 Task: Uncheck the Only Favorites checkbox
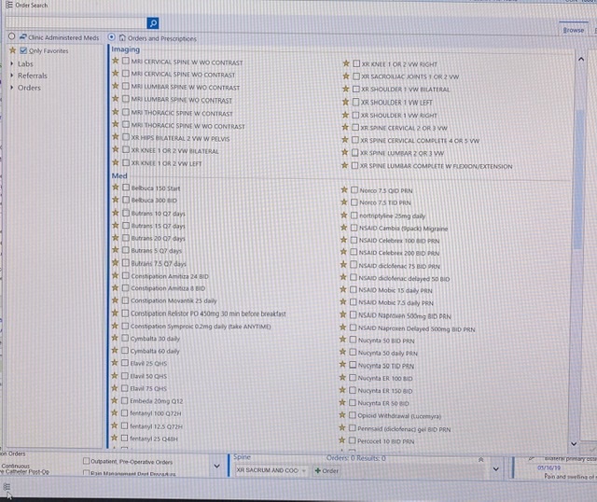point(23,50)
